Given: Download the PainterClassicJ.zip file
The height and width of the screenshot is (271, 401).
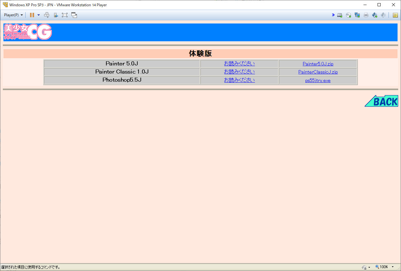Looking at the screenshot, I should 318,72.
